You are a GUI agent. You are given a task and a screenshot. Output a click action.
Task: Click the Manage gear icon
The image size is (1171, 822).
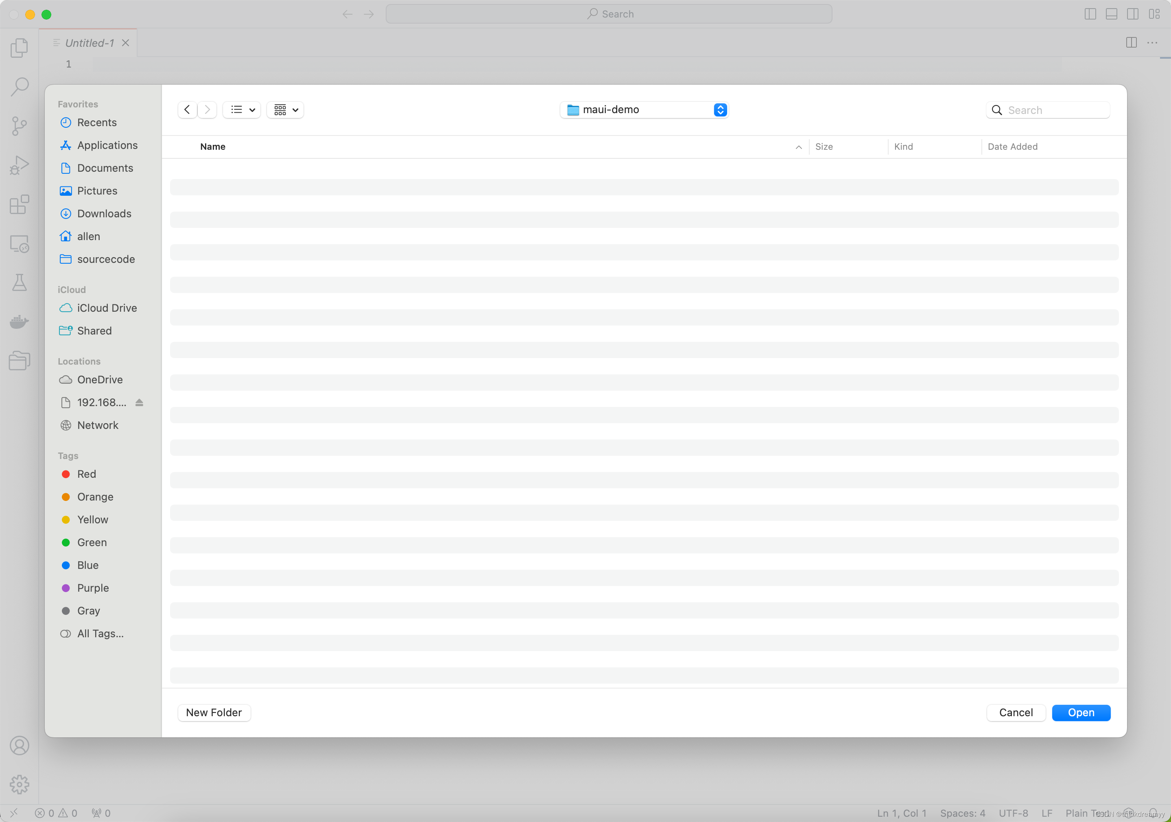pos(20,784)
